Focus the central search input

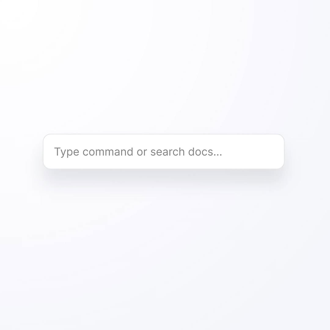tap(163, 151)
